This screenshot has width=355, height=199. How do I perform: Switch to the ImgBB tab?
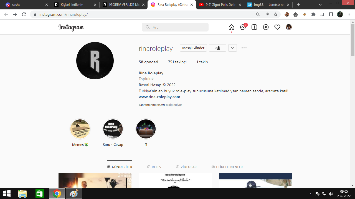pyautogui.click(x=268, y=5)
